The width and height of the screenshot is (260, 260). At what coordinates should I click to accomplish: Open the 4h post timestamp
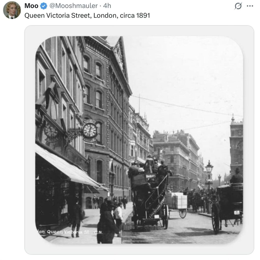tap(107, 6)
